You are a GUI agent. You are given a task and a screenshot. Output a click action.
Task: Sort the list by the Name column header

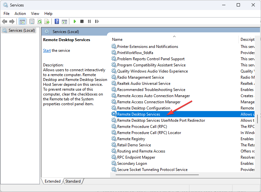174,39
